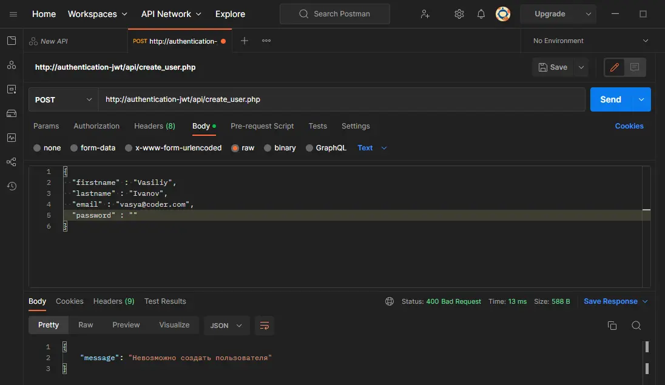Click the invite user icon

425,14
